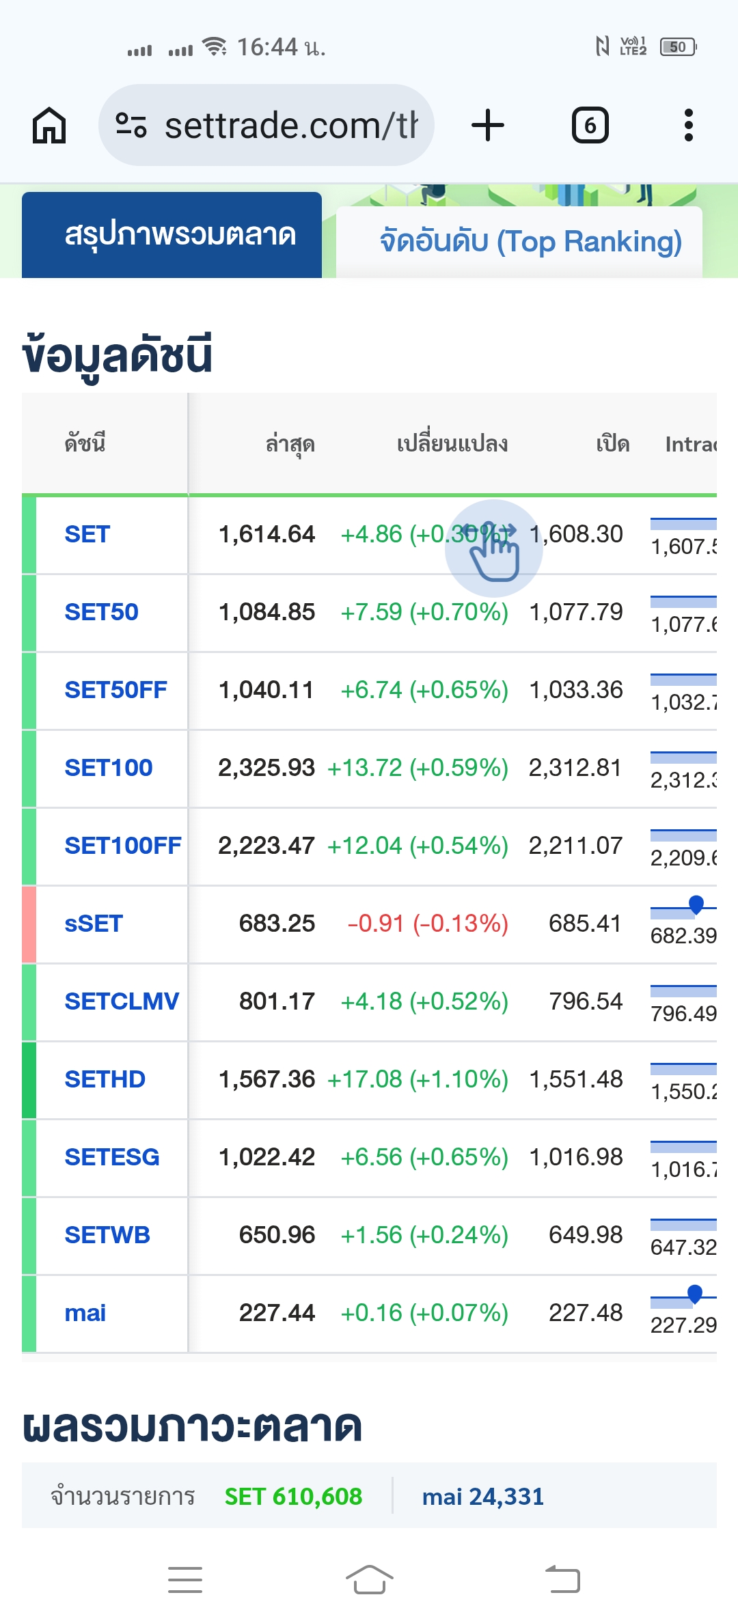The width and height of the screenshot is (738, 1623).
Task: Tap mai 24,331 transaction count
Action: (483, 1497)
